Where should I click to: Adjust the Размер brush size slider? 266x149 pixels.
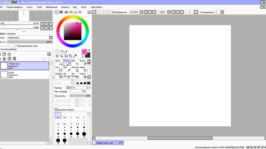(x=80, y=87)
